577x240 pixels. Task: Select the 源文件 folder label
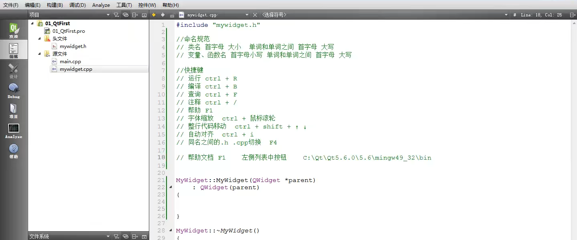[x=60, y=54]
